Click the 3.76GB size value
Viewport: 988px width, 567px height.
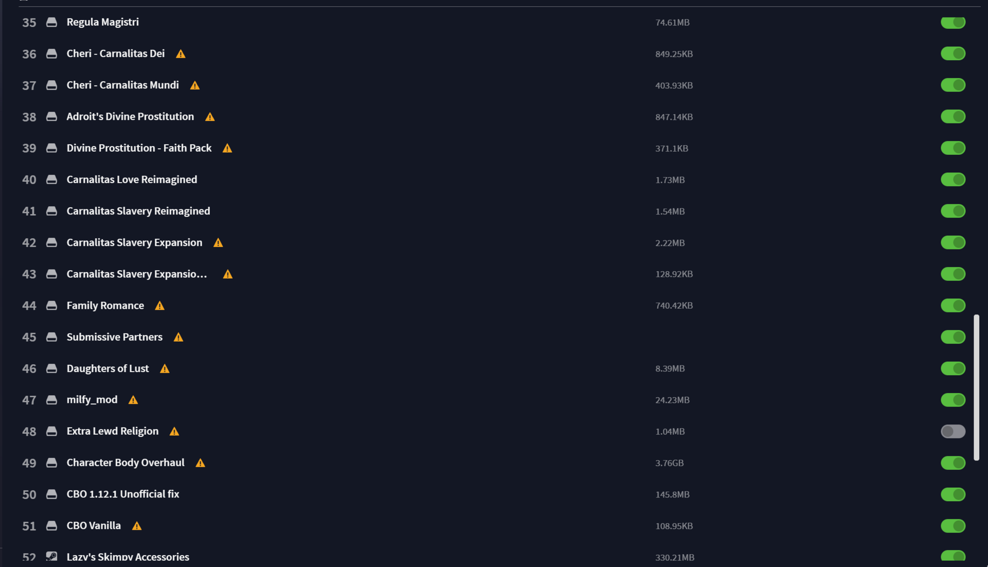tap(669, 463)
